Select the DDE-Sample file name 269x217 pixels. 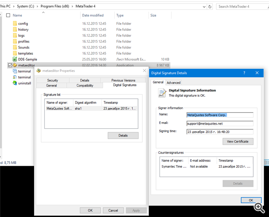tap(28, 59)
